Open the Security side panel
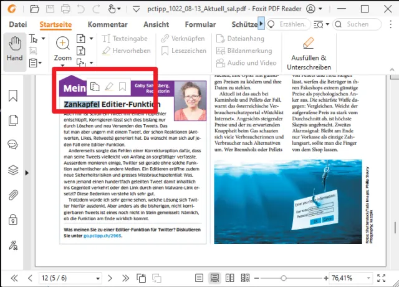The width and height of the screenshot is (399, 287). coord(13,219)
